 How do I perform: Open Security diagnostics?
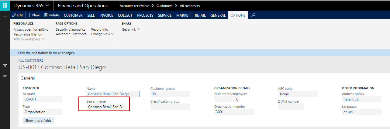pyautogui.click(x=71, y=29)
